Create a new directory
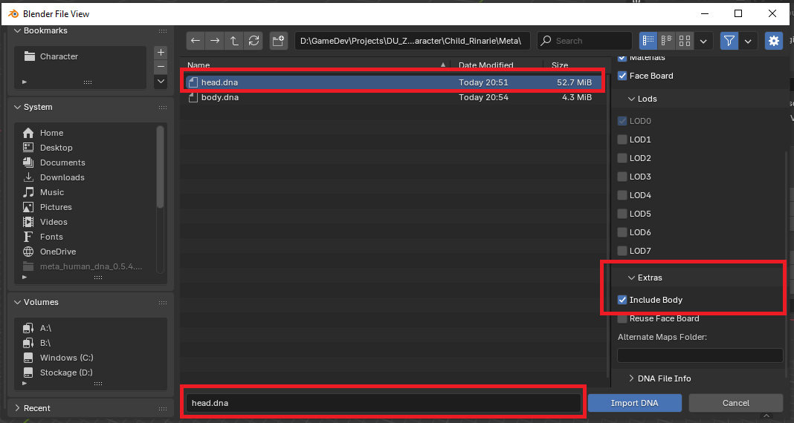Image resolution: width=794 pixels, height=423 pixels. (278, 41)
